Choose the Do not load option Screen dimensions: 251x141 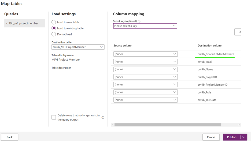click(54, 34)
